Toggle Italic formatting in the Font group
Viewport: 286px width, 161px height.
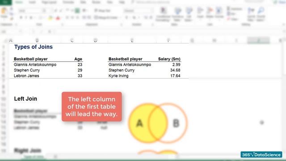[x=26, y=17]
